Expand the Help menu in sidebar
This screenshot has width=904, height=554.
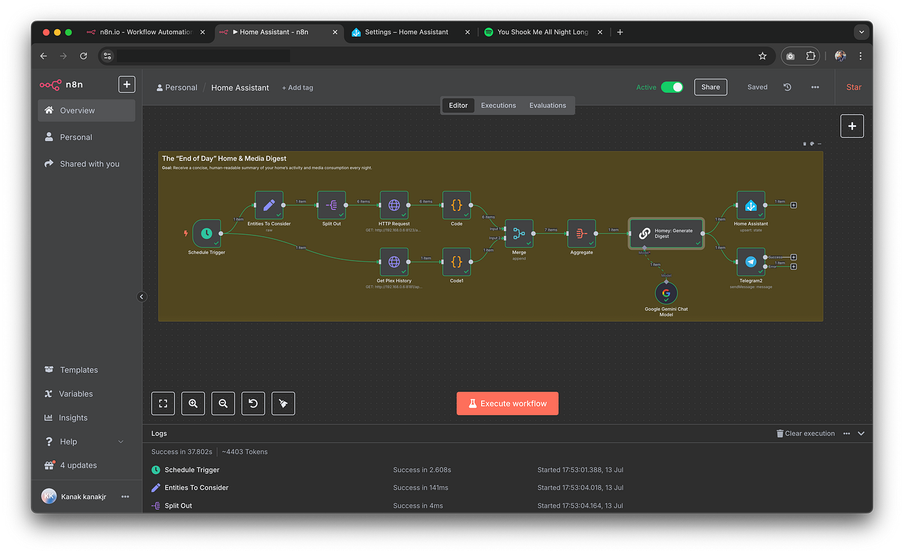[x=120, y=442]
